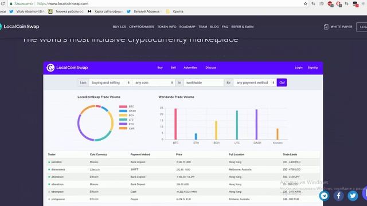This screenshot has height=206, width=367.
Task: Open ROADMAP in the site navigation
Action: (188, 27)
